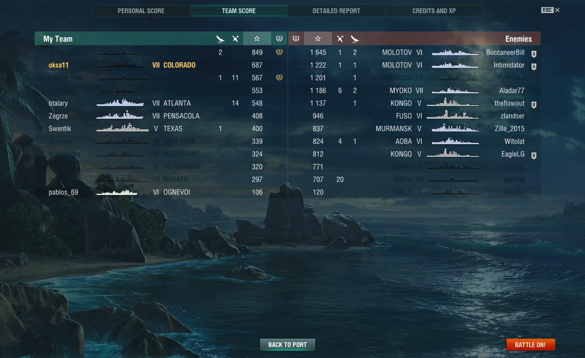Open the Credits and XP tab
585x358 pixels.
pos(434,11)
